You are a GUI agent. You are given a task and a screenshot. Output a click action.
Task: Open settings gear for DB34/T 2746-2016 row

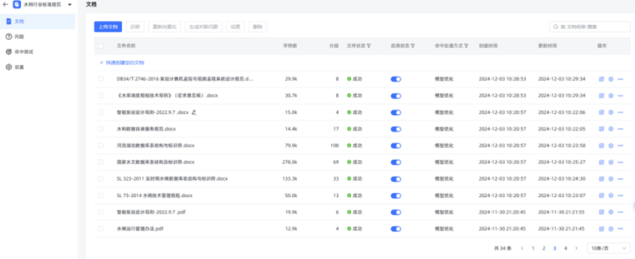[x=611, y=79]
